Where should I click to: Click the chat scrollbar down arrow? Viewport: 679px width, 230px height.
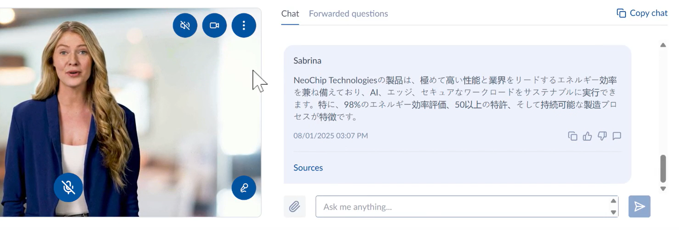point(663,189)
